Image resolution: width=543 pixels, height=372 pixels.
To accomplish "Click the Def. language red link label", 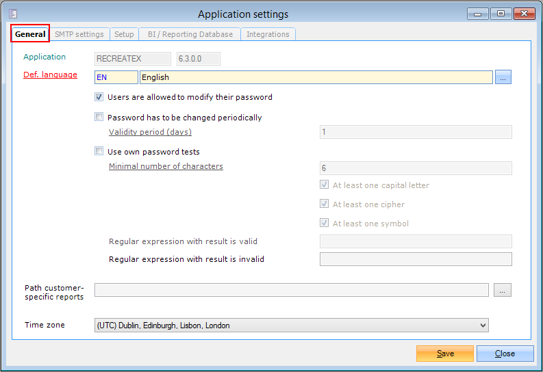I will tap(50, 75).
